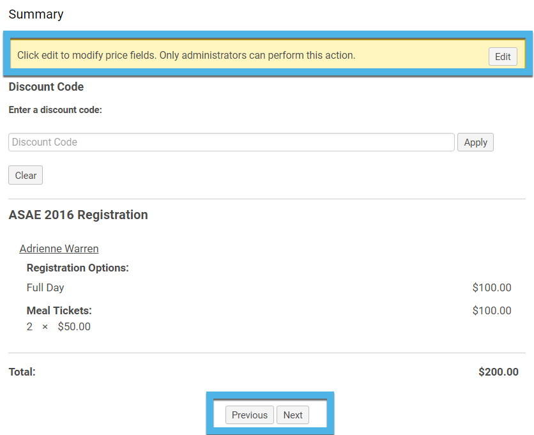
Task: Clear the discount code entry
Action: coord(26,175)
